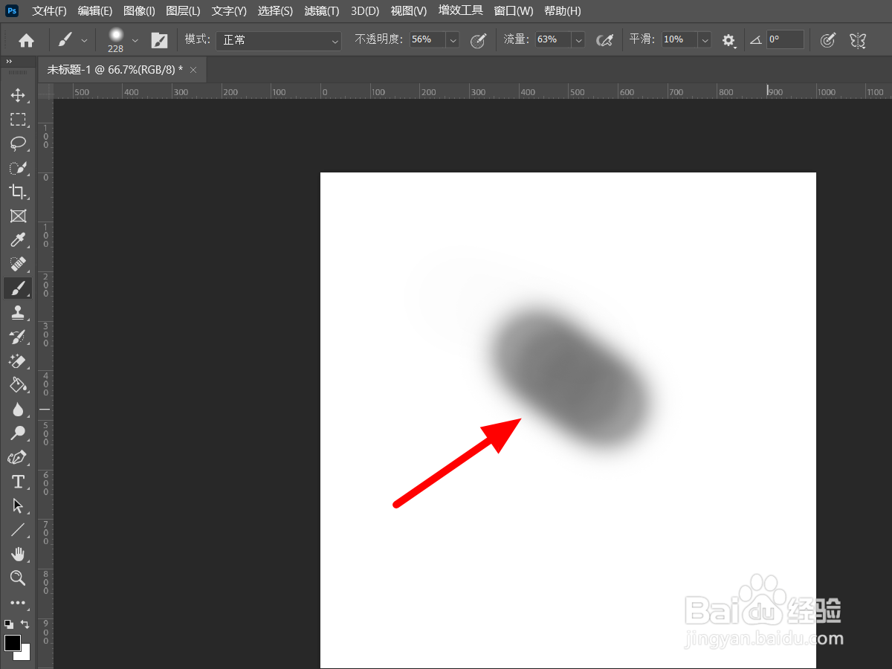The width and height of the screenshot is (892, 669).
Task: Select the History Brush tool
Action: (18, 337)
